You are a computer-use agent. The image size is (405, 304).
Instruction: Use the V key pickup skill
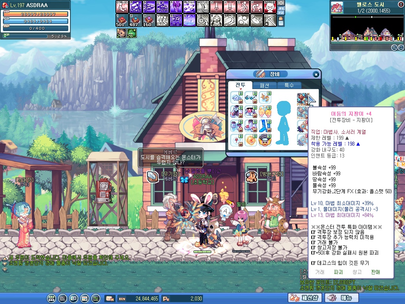[256, 6]
